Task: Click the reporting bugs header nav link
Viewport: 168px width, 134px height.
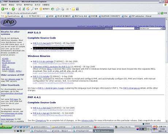Action: point(131,26)
